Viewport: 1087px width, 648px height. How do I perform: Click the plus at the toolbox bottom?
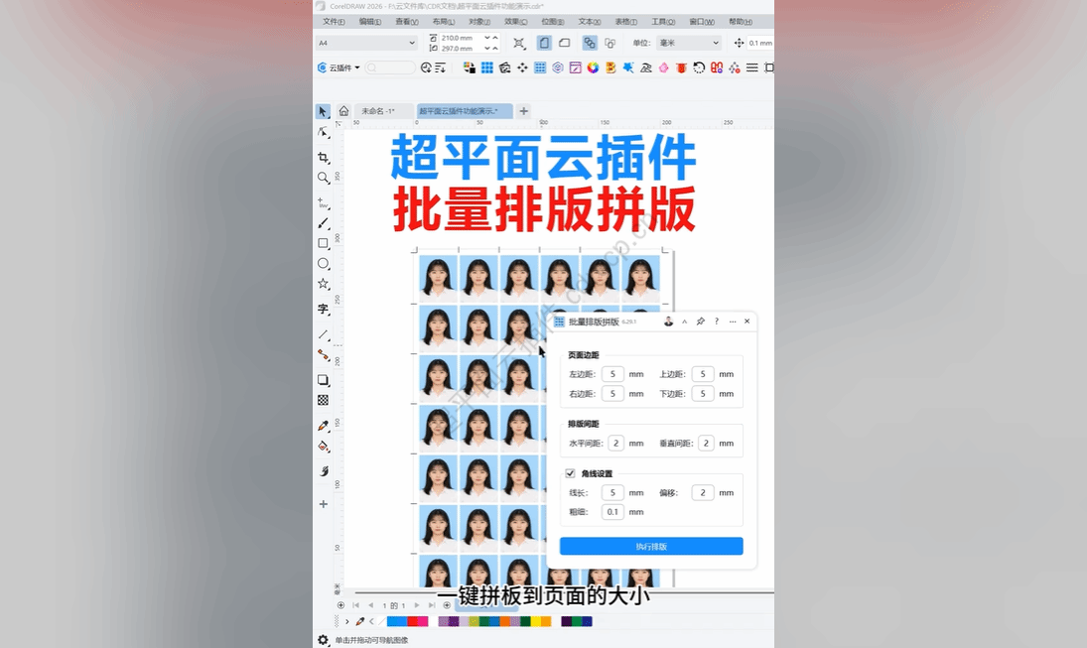(323, 504)
